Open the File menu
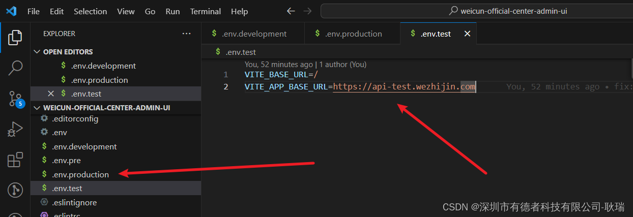 tap(34, 11)
